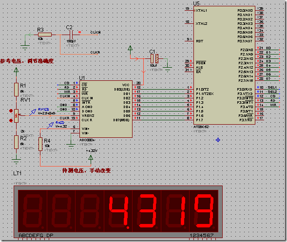Screen dimensions: 287x242
Task: Click the P3.7/RD pin label
Action: [x=246, y=120]
